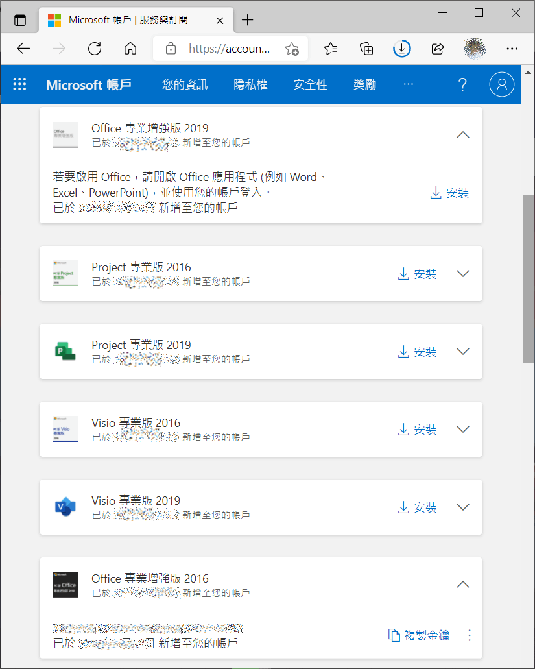This screenshot has height=669, width=535.
Task: Click the address bar URL
Action: coord(229,49)
